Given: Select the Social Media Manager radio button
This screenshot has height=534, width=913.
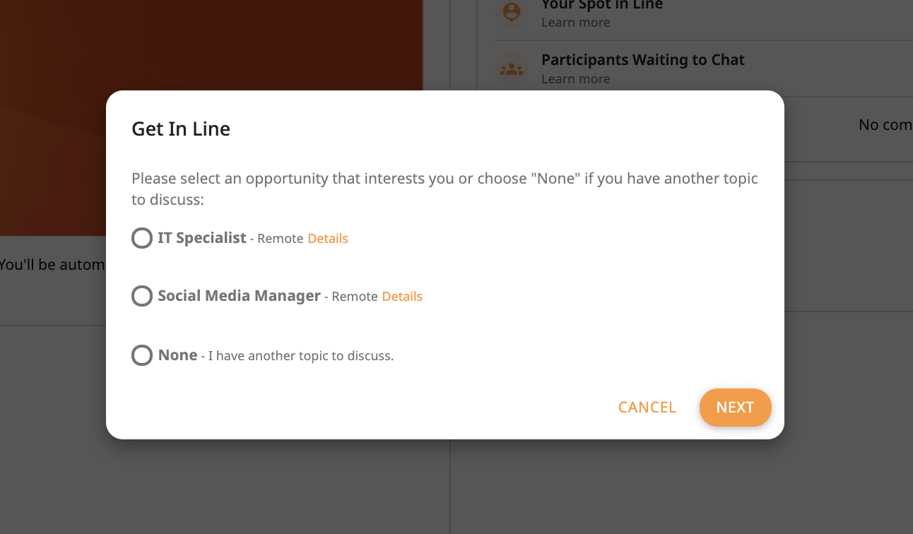Looking at the screenshot, I should click(x=142, y=296).
